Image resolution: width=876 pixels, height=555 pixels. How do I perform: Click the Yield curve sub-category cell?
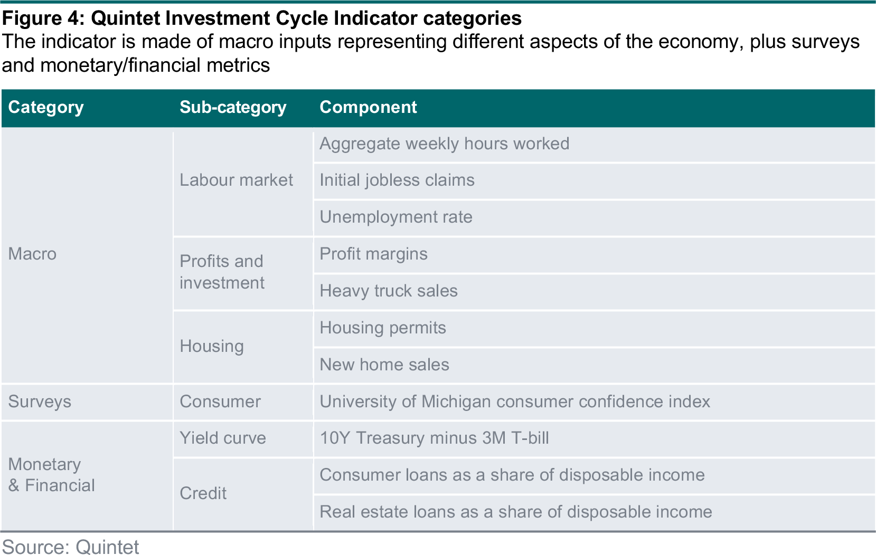[243, 439]
